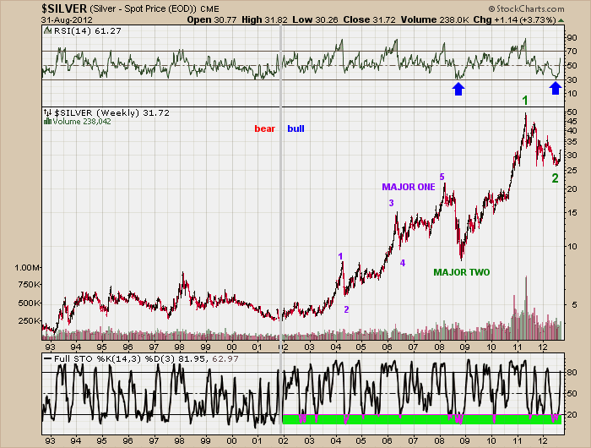This screenshot has width=591, height=448.
Task: Click the Open 30.77 value
Action: 213,19
